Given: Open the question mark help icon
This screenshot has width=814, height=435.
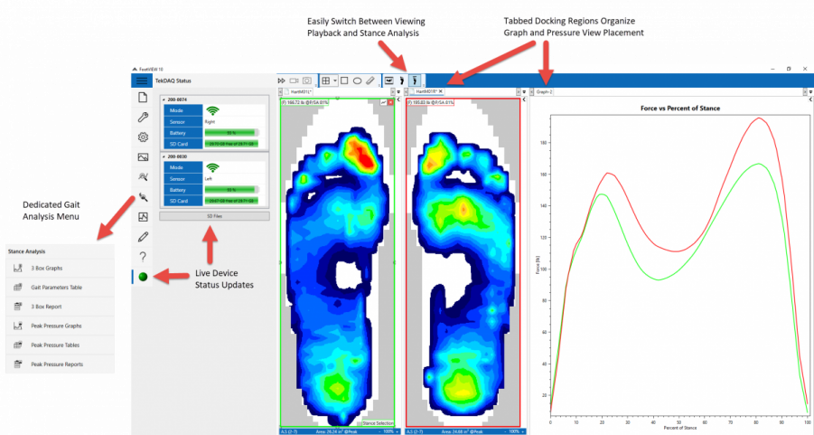Looking at the screenshot, I should (142, 257).
